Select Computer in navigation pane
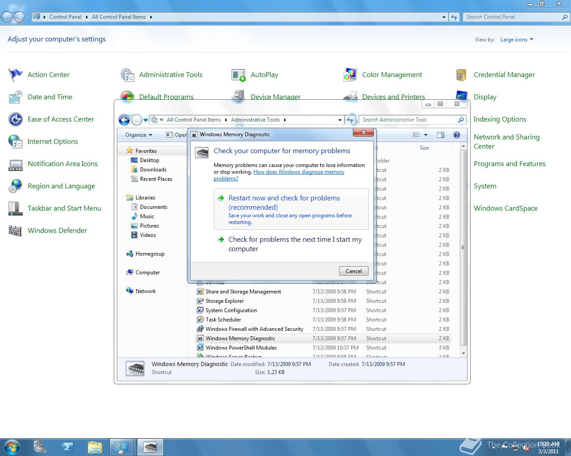Screen dimensions: 571x456 [x=148, y=273]
